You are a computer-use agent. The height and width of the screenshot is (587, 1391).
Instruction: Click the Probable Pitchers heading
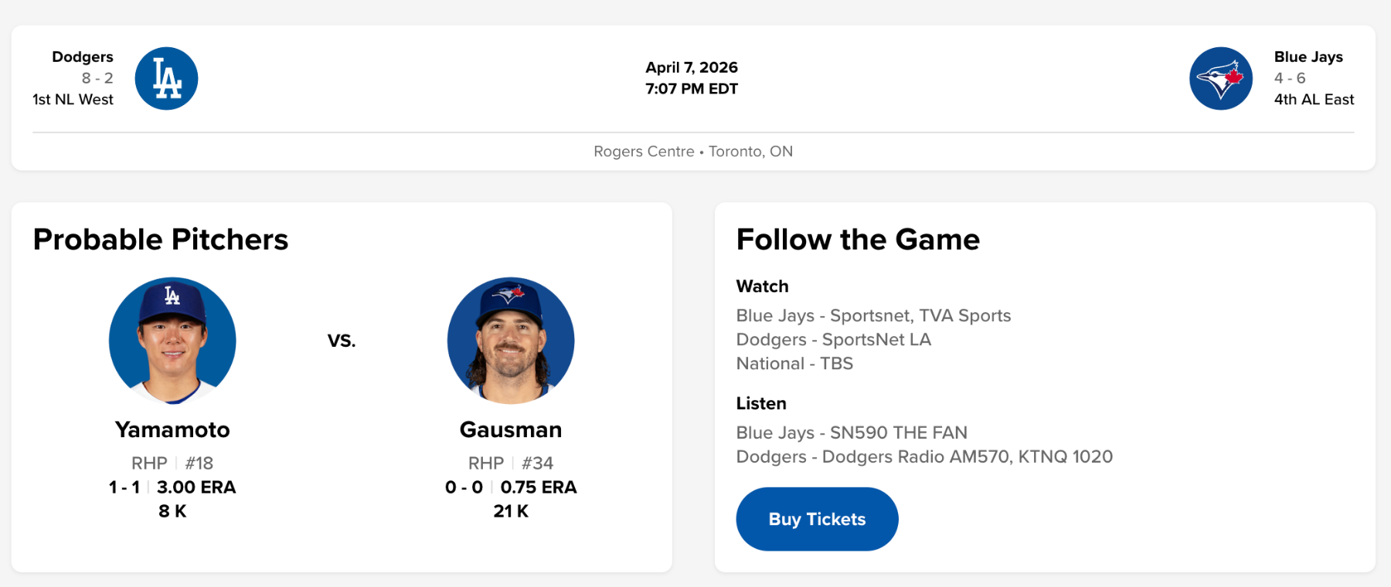pos(161,239)
